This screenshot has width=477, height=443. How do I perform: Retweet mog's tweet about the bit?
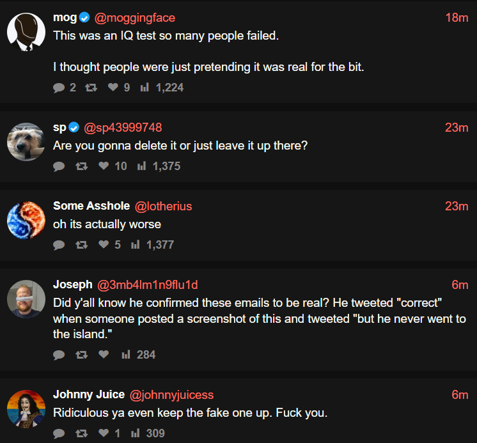pos(91,88)
